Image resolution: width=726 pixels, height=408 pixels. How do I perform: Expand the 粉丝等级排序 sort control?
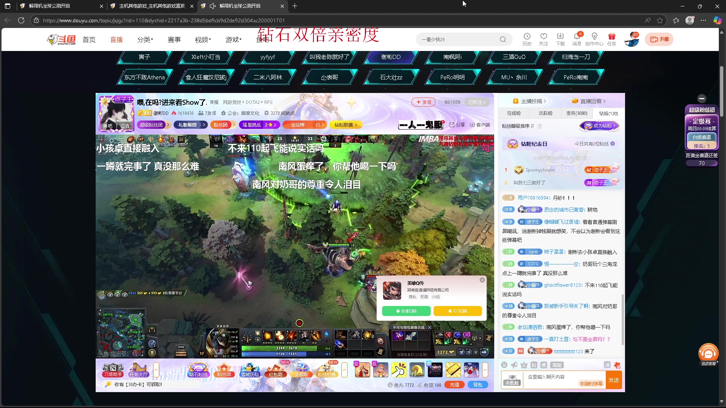tap(518, 126)
